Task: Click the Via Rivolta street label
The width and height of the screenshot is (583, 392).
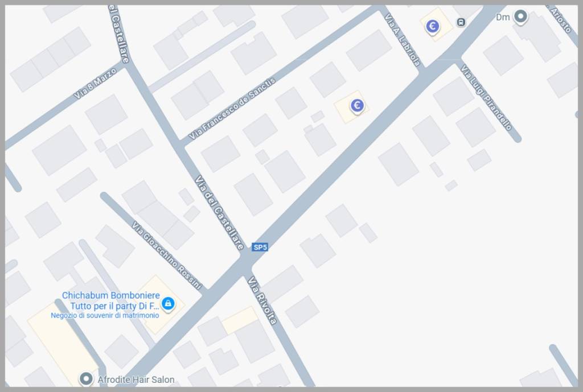Action: [x=262, y=300]
